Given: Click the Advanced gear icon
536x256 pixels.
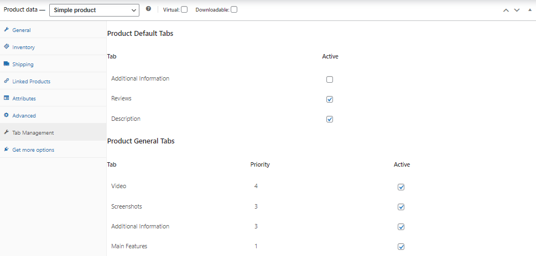Looking at the screenshot, I should point(6,115).
